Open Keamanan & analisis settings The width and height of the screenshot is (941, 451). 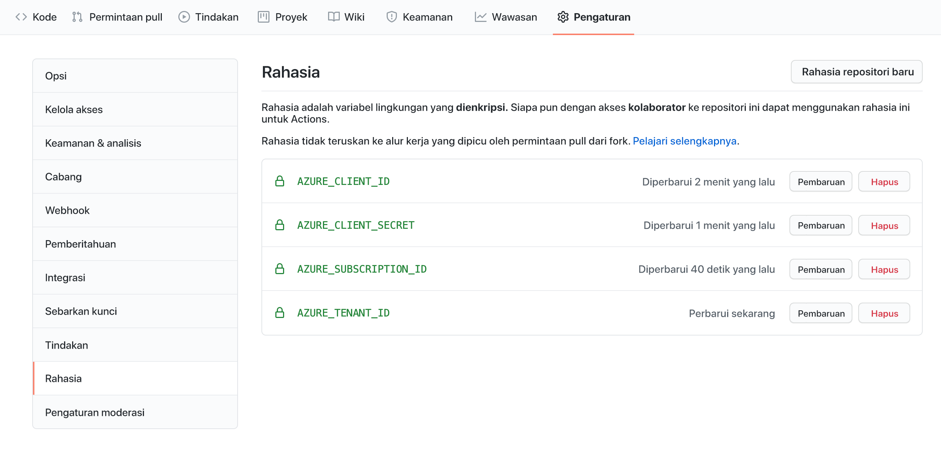(93, 143)
